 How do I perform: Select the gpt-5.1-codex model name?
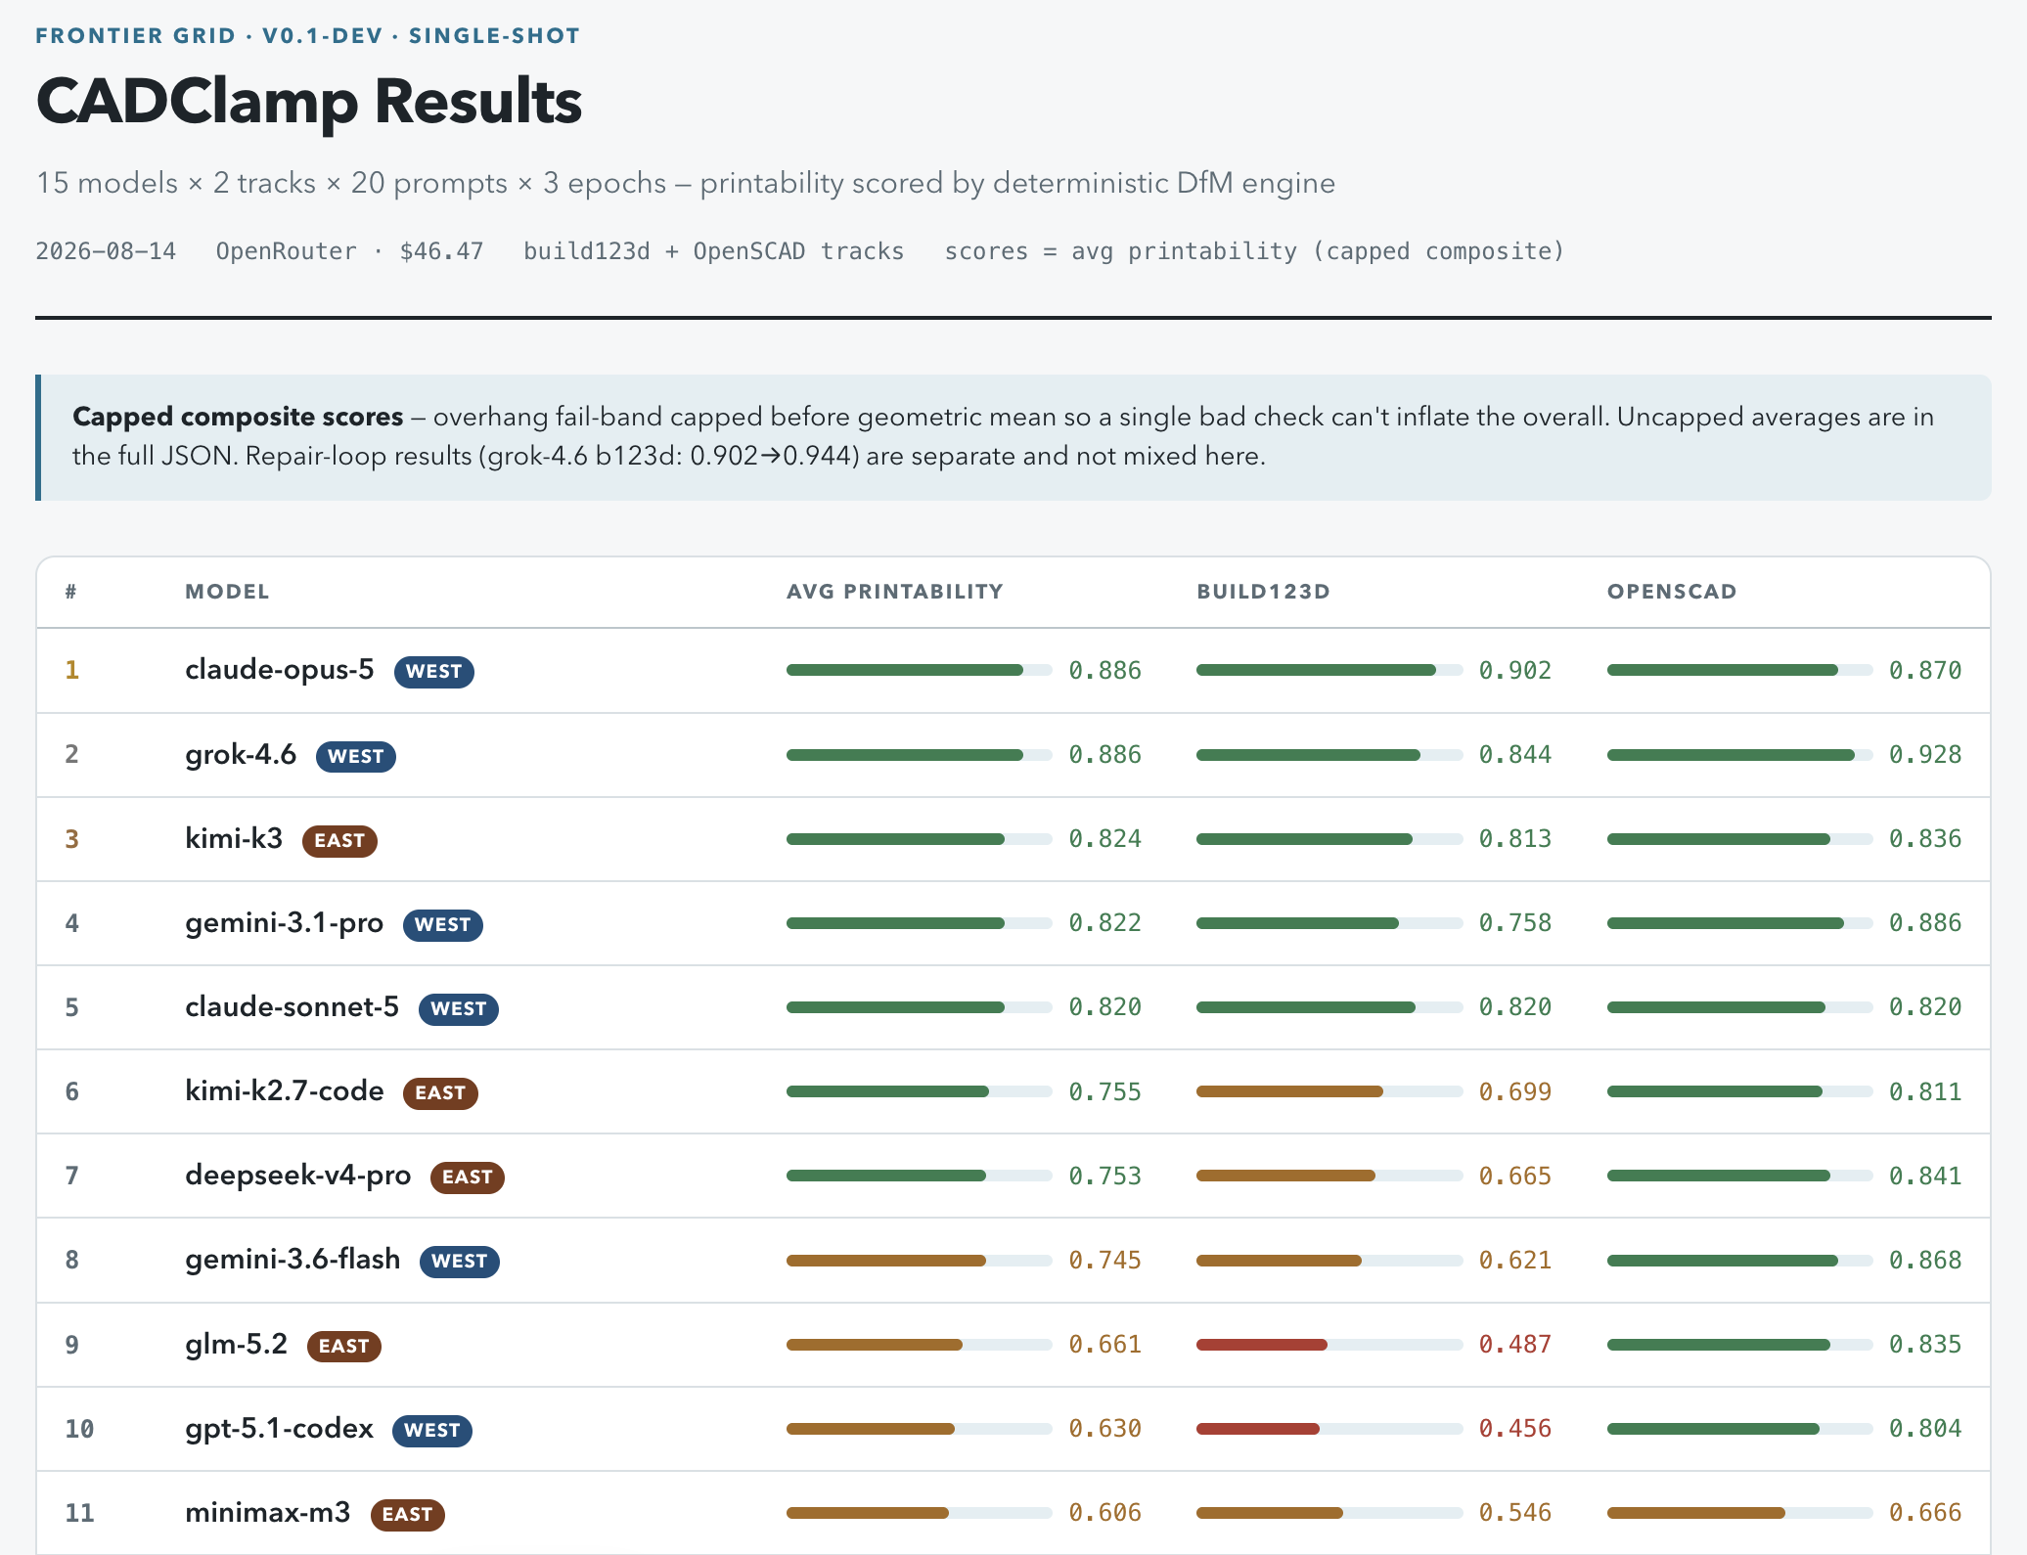279,1429
